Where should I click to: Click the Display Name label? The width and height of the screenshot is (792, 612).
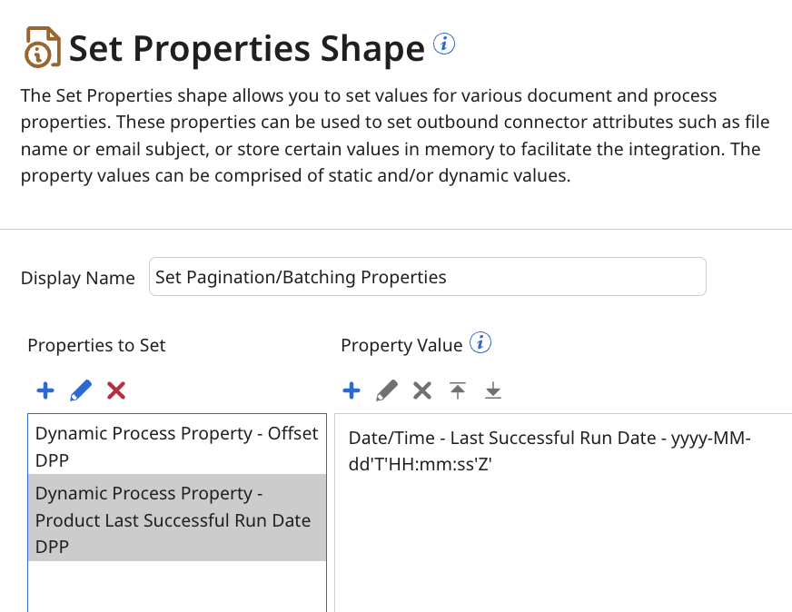(x=77, y=278)
